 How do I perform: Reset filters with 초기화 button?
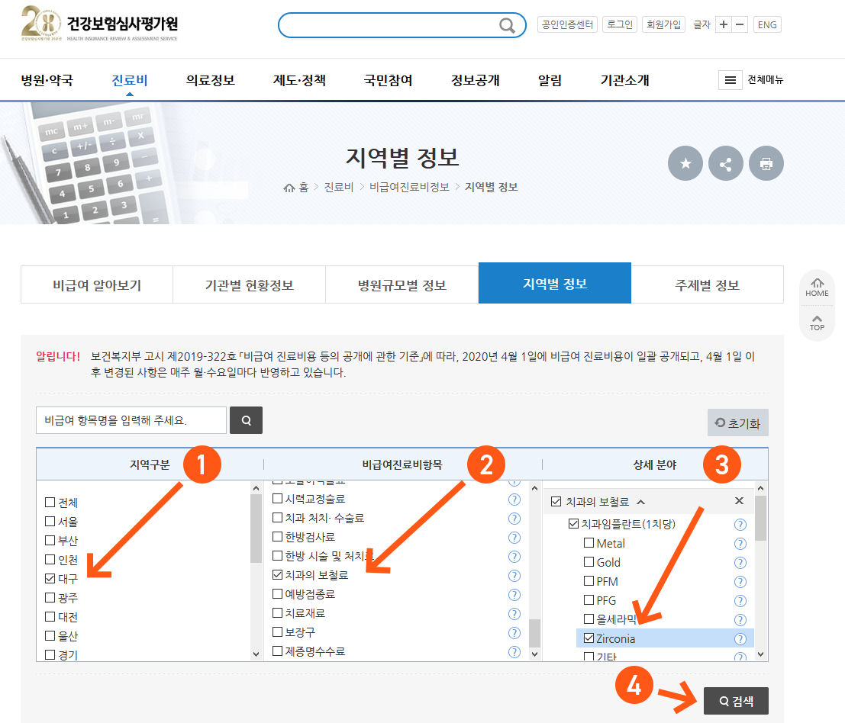[738, 423]
